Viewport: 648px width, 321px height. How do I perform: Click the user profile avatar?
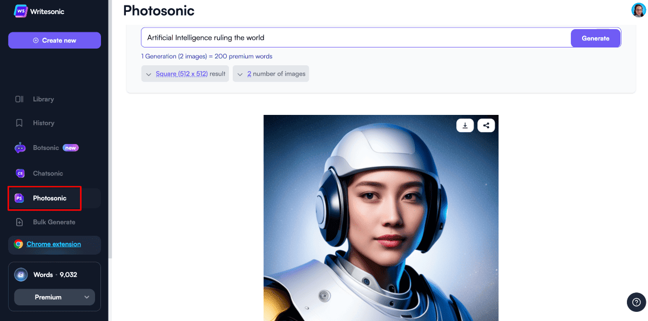click(638, 10)
